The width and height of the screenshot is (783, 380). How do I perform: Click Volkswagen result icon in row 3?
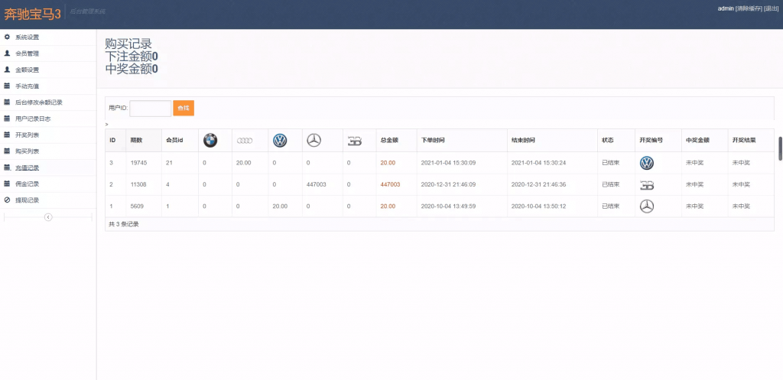pos(647,163)
